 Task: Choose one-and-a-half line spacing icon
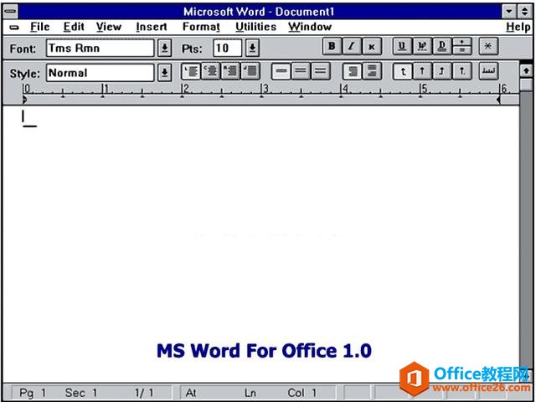(x=301, y=71)
